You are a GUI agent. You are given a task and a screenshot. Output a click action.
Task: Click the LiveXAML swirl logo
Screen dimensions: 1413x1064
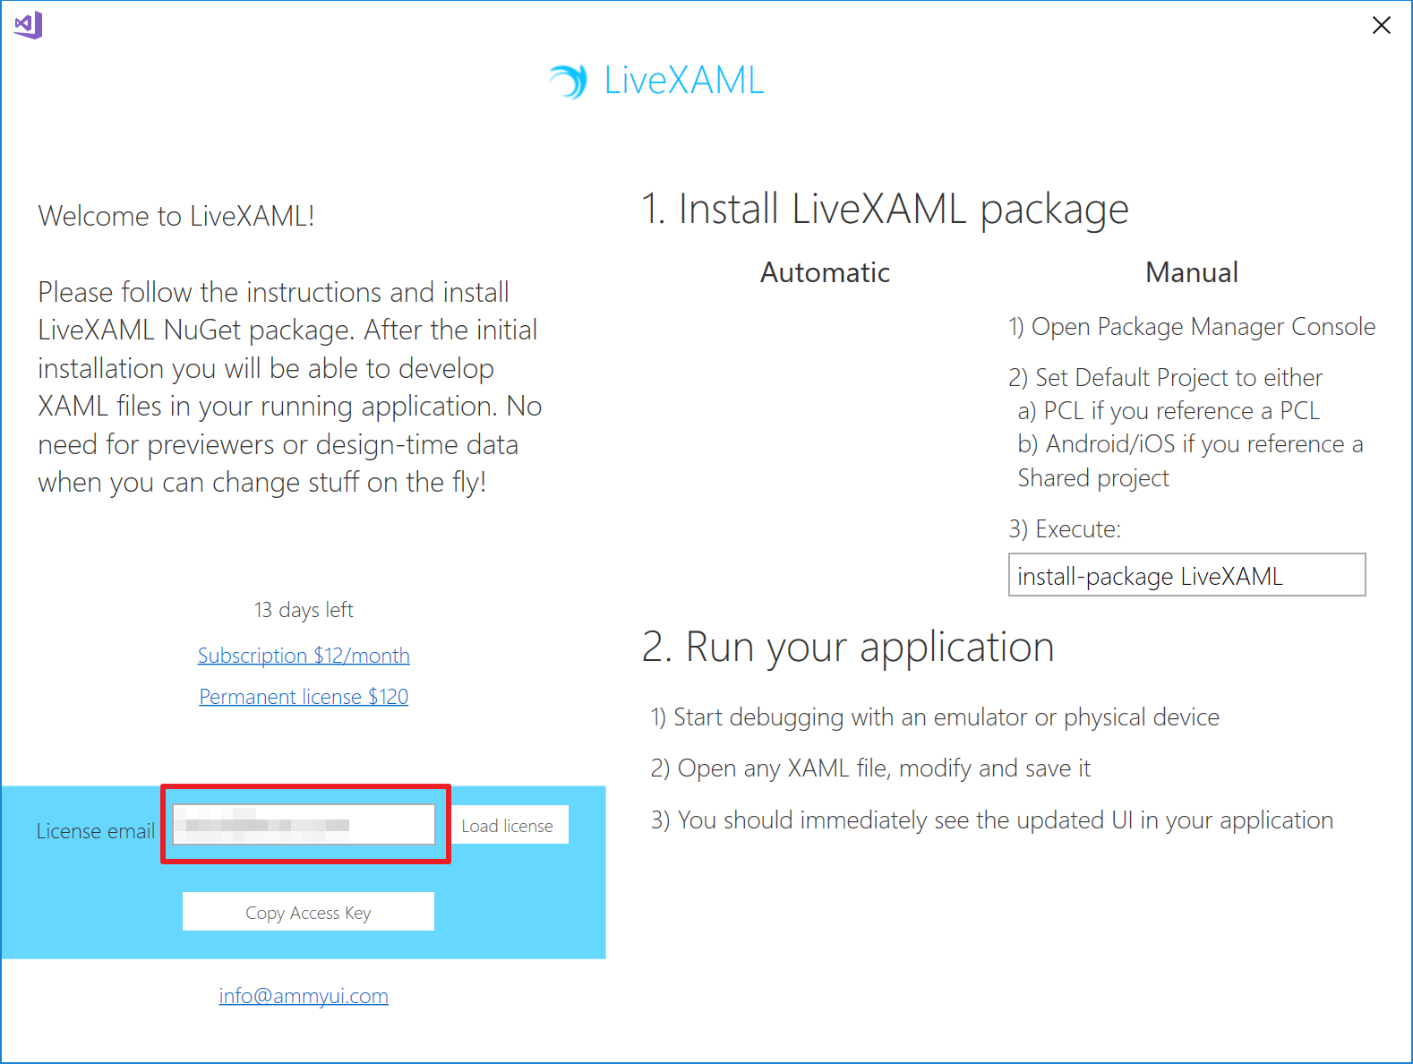pos(569,82)
